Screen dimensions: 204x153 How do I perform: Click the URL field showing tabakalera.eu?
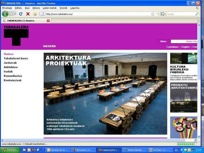(x=98, y=14)
